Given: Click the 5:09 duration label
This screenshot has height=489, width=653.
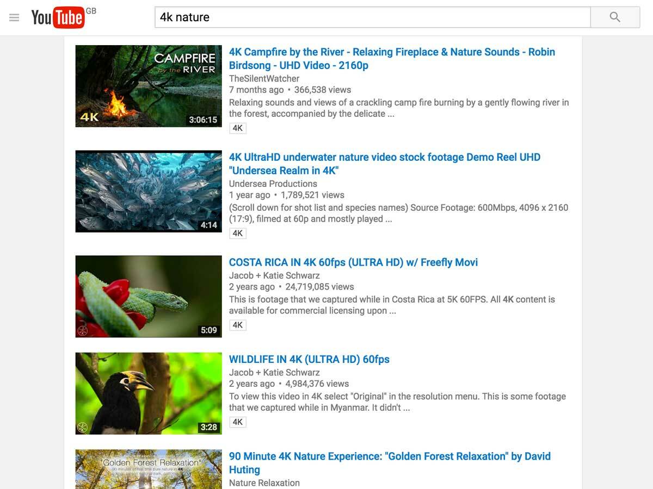Looking at the screenshot, I should [x=209, y=330].
